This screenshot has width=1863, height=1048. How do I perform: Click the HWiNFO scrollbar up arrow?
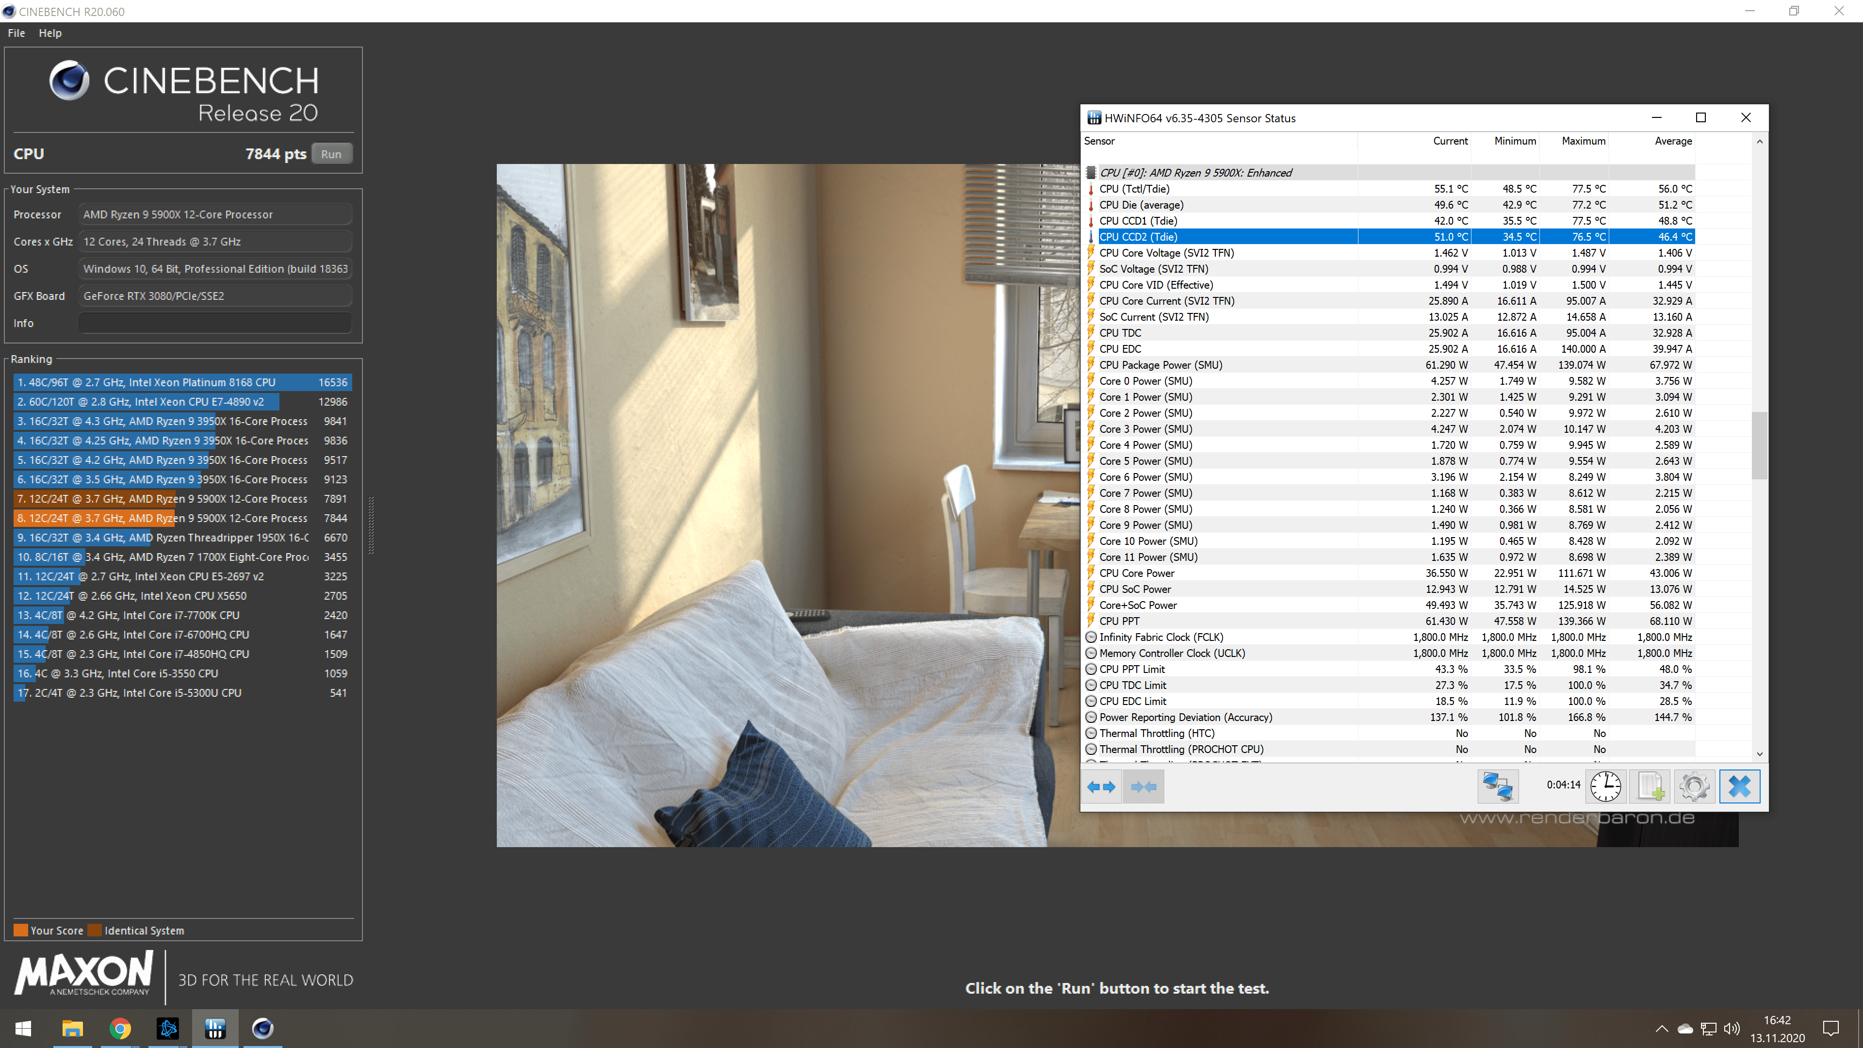tap(1760, 142)
